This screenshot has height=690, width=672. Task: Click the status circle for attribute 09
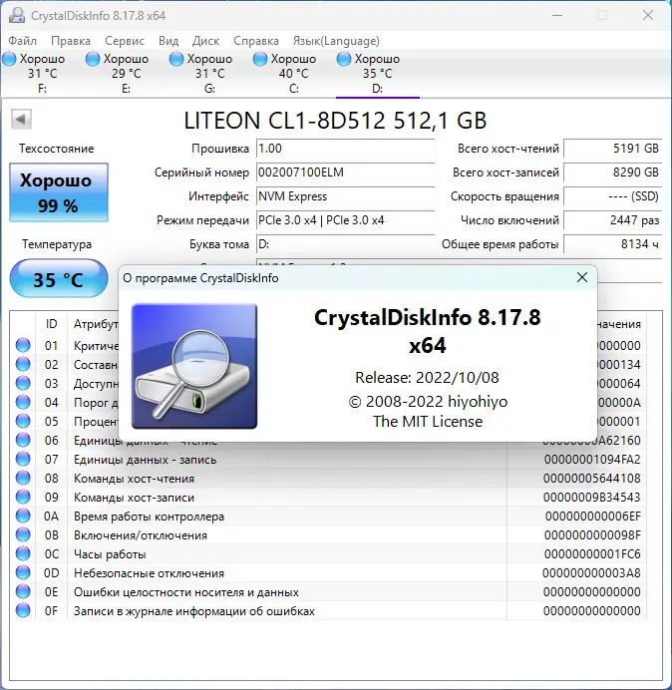(x=23, y=497)
